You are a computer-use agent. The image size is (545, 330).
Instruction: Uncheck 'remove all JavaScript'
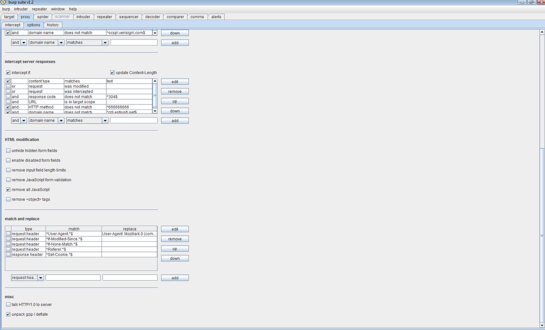8,190
